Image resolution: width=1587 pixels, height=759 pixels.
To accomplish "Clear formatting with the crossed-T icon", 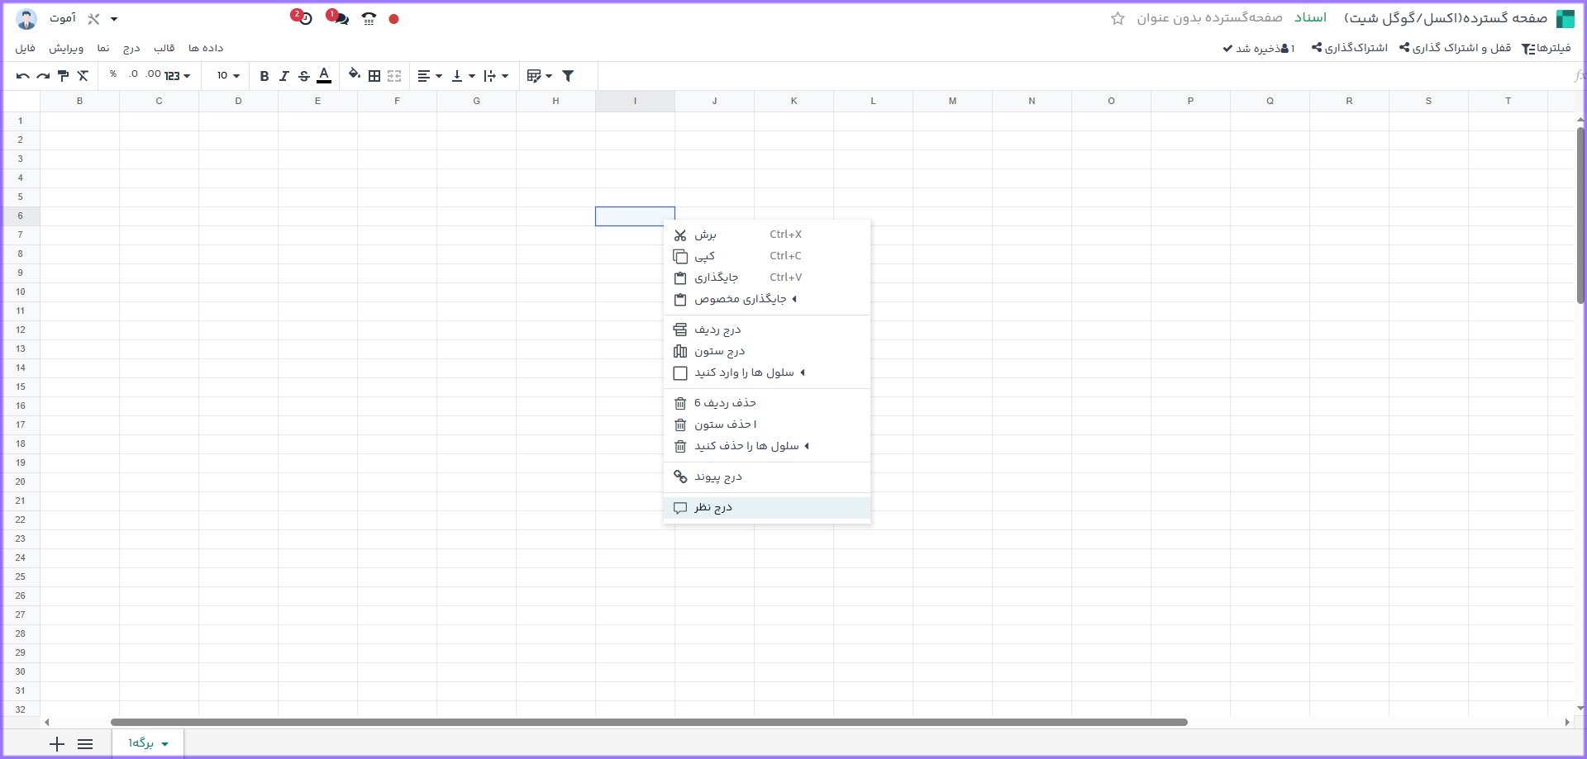I will coord(83,76).
